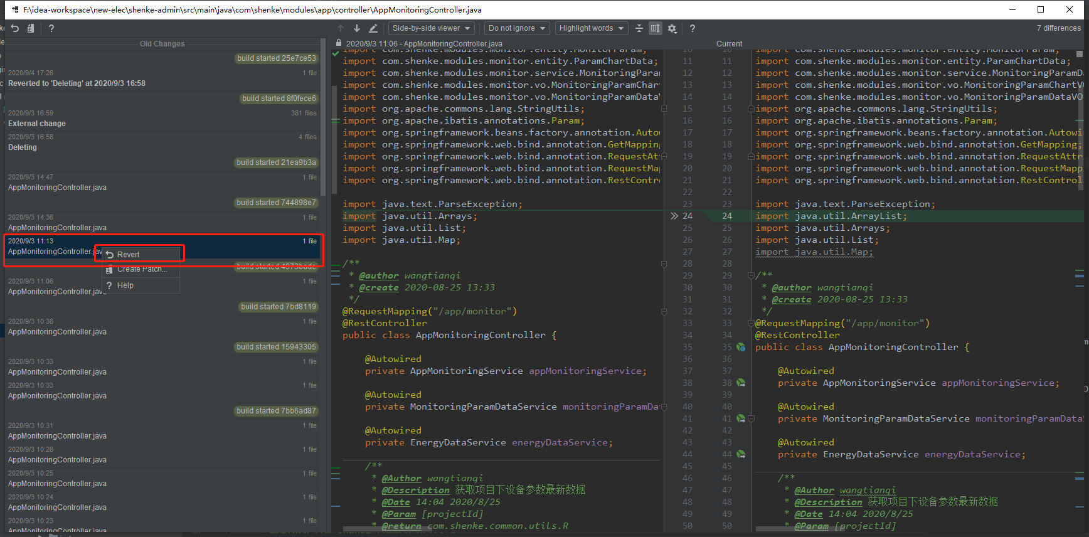Collapse fold marker at right line 33

tap(751, 323)
